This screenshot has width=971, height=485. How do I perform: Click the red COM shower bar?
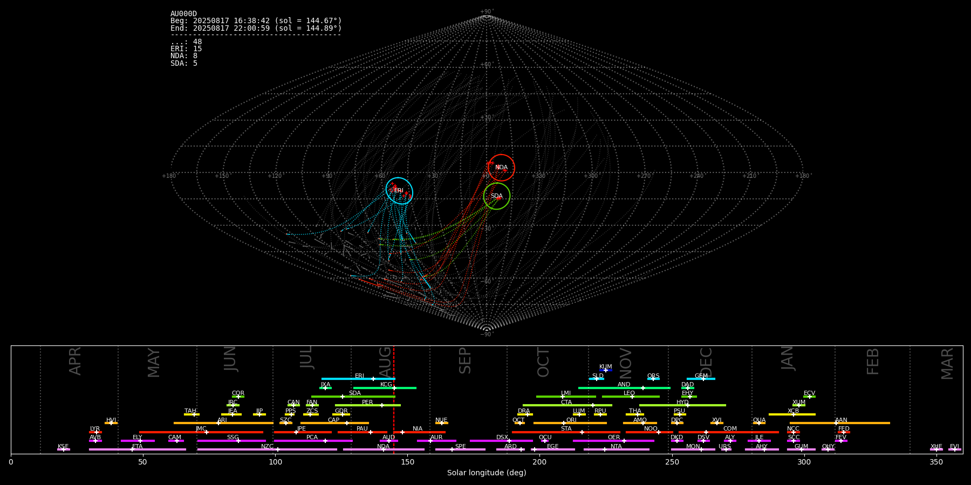(729, 432)
